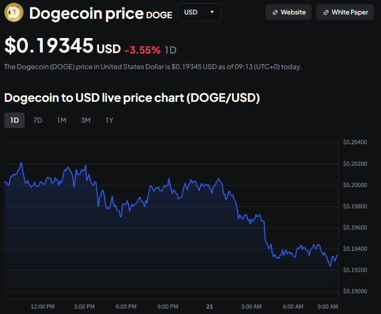Switch chart to 7D range
The width and height of the screenshot is (381, 314).
[37, 120]
